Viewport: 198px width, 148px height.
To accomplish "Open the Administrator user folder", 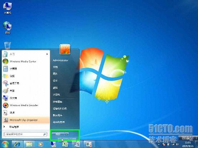I will pos(61,60).
